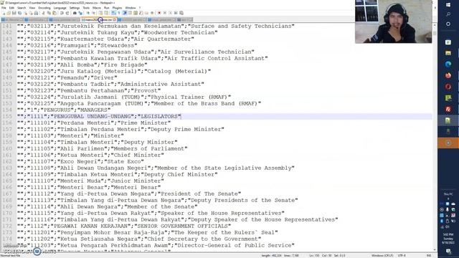Create a new file with the toolbar icon

pos(4,13)
